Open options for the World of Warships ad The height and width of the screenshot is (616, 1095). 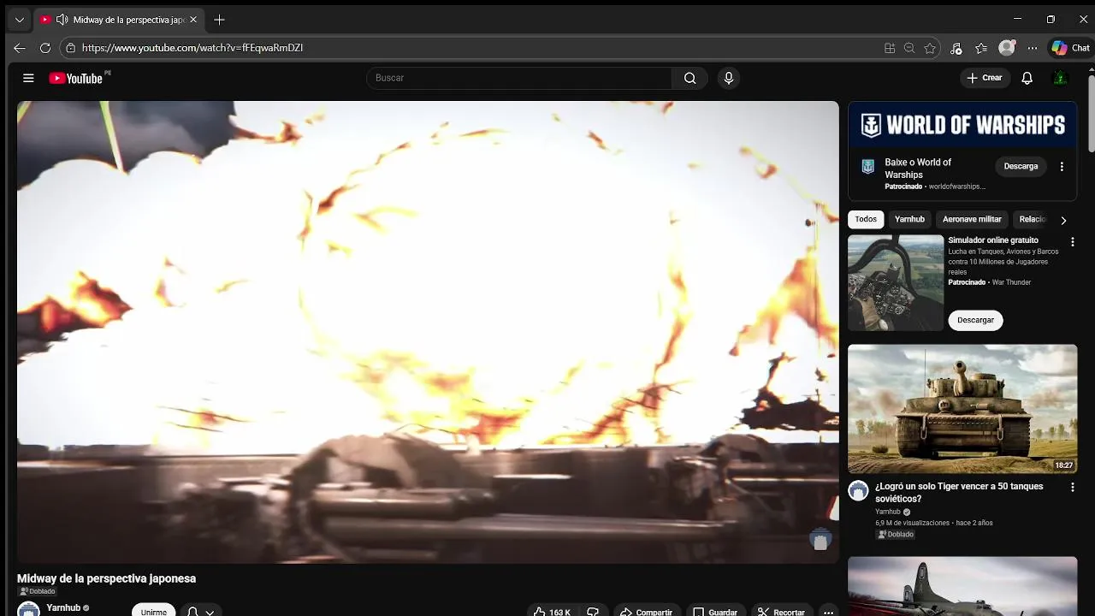coord(1062,167)
